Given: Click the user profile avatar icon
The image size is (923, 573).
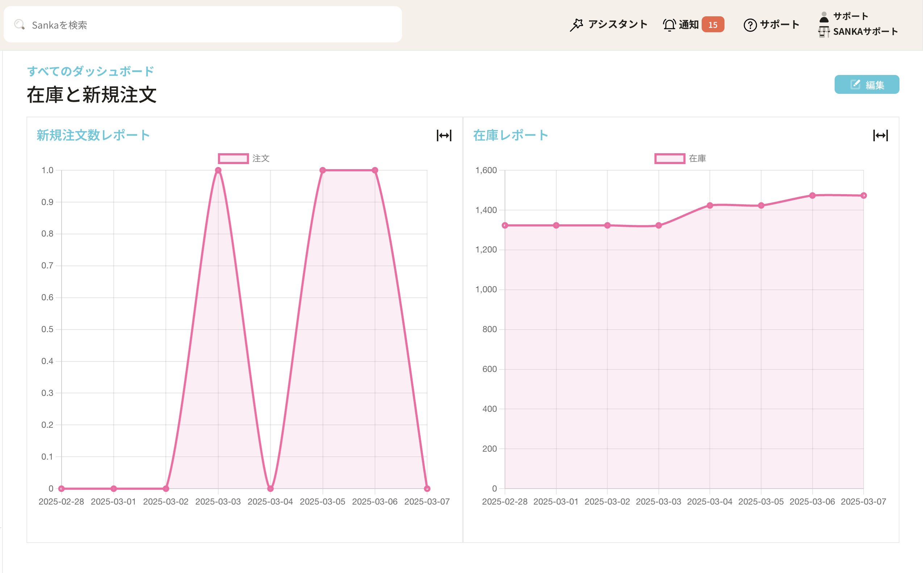Looking at the screenshot, I should click(x=824, y=17).
